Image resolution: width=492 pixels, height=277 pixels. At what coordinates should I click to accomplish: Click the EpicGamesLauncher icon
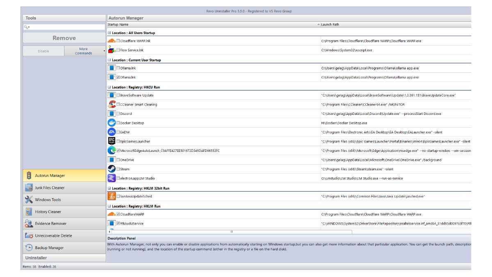pyautogui.click(x=112, y=141)
